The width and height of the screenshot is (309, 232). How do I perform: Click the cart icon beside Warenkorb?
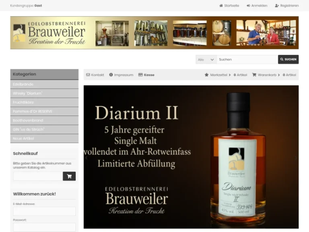point(254,75)
